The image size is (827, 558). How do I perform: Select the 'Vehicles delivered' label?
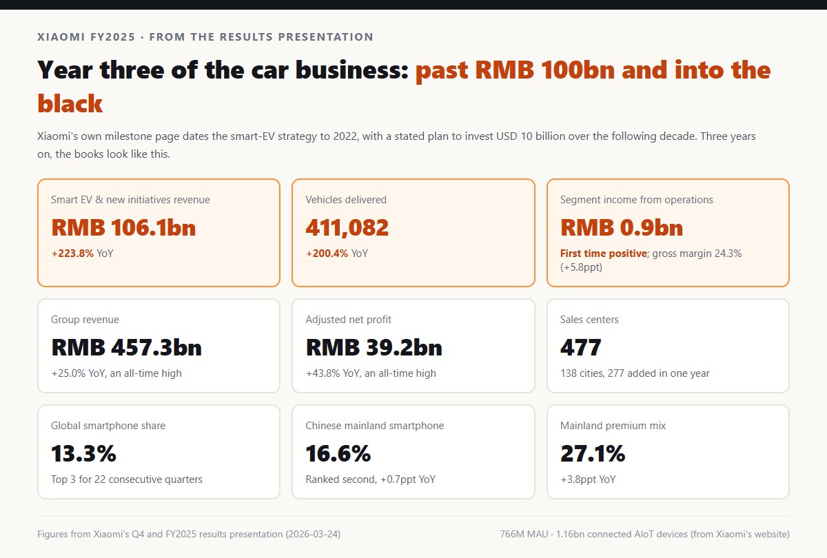[346, 200]
